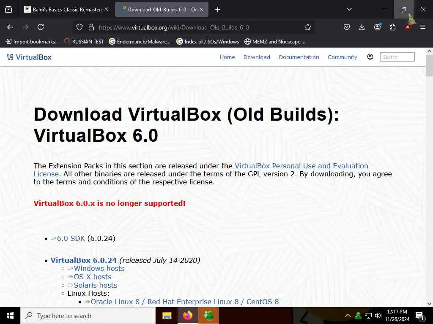Image resolution: width=433 pixels, height=324 pixels.
Task: Go back to the previous page
Action: coord(10,27)
